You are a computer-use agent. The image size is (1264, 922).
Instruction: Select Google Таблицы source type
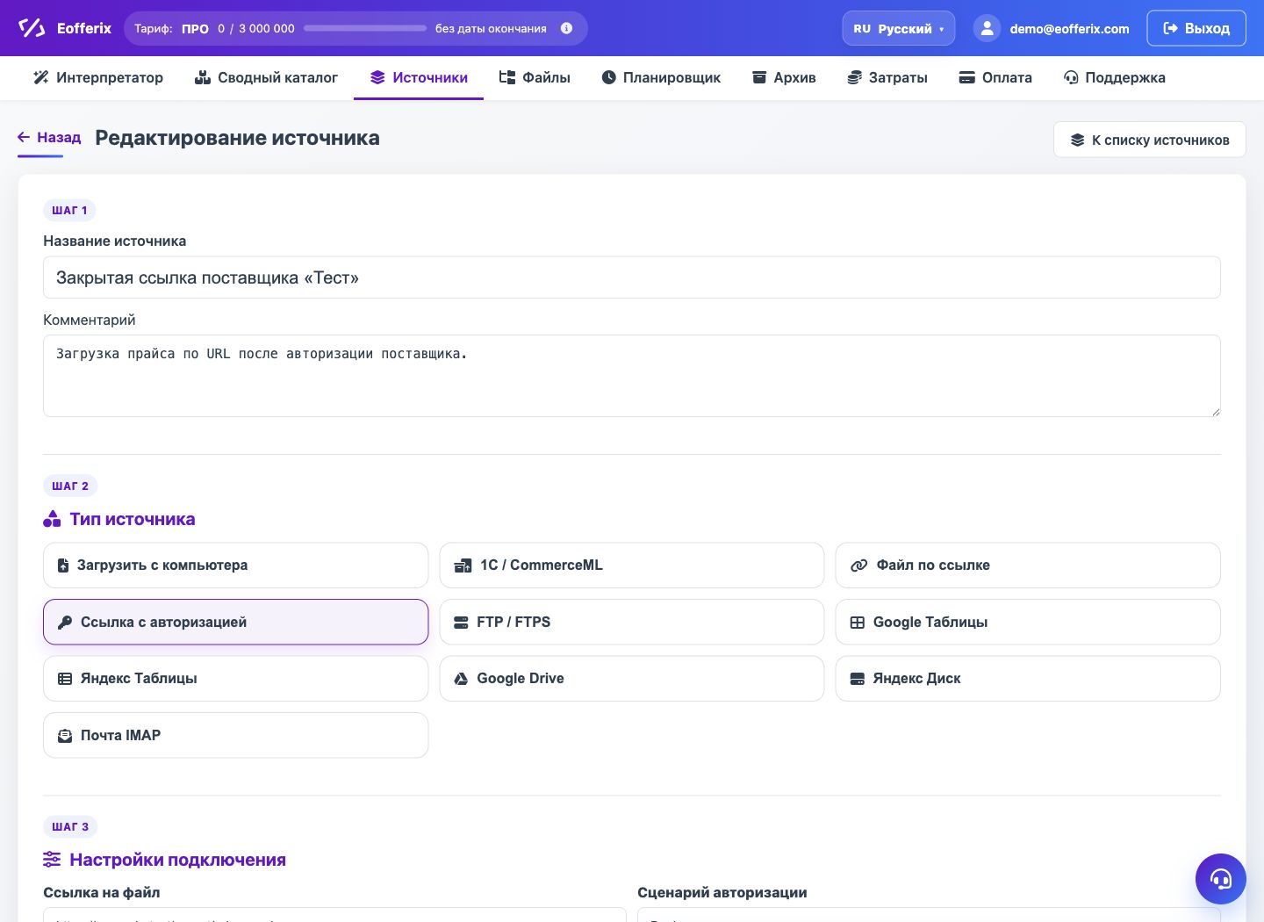click(1028, 622)
